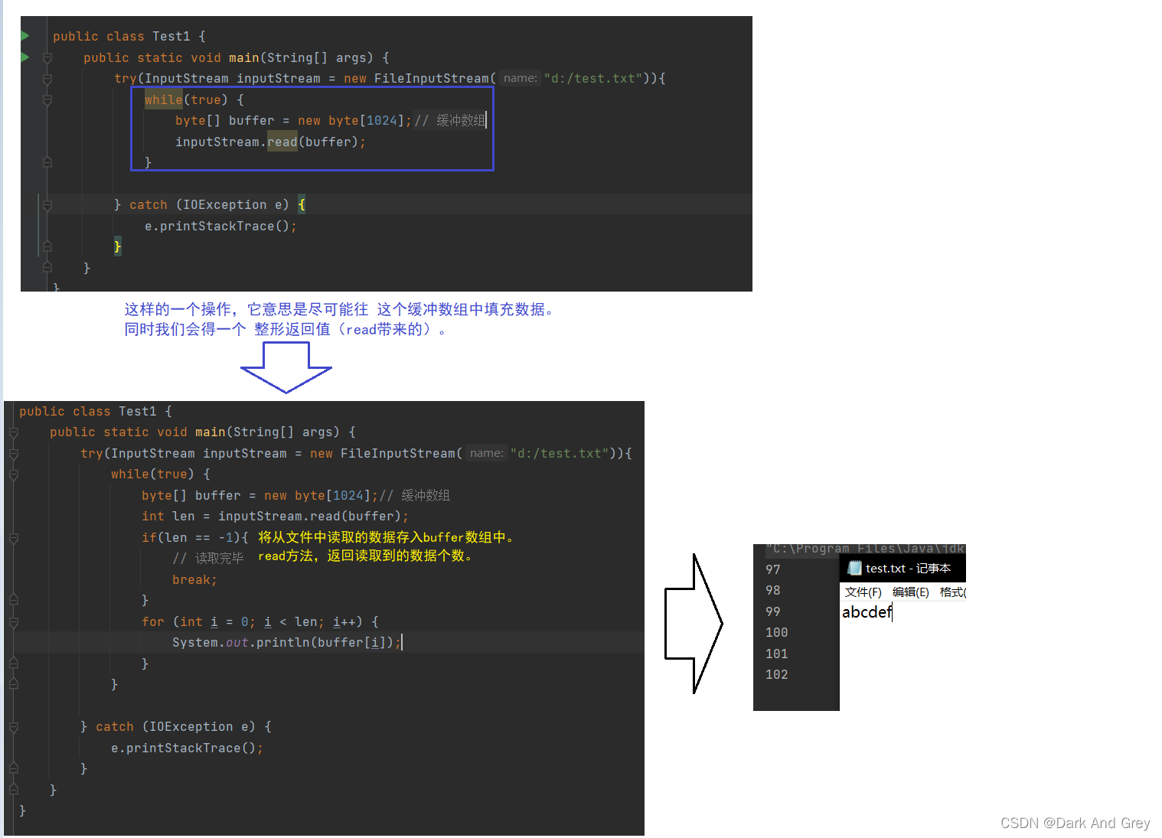Click the 'name:' parameter hint in lower code
Image resolution: width=1162 pixels, height=838 pixels.
487,453
